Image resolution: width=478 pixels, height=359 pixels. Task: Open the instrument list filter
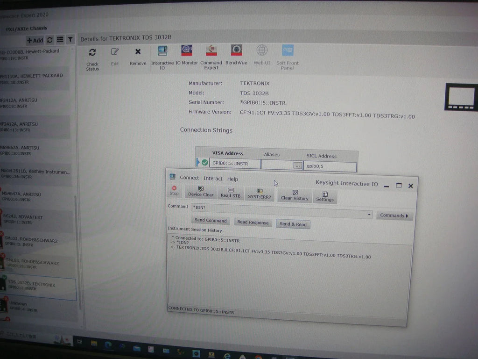click(x=70, y=39)
